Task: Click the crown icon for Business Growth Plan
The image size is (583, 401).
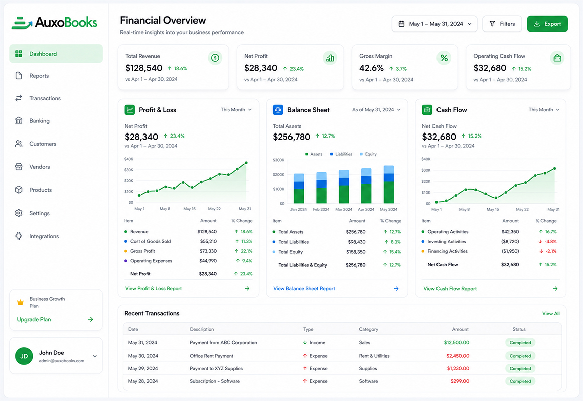Action: [20, 302]
